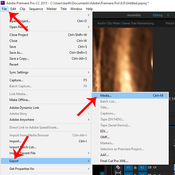Choose EDL... from Export submenu

point(130,131)
